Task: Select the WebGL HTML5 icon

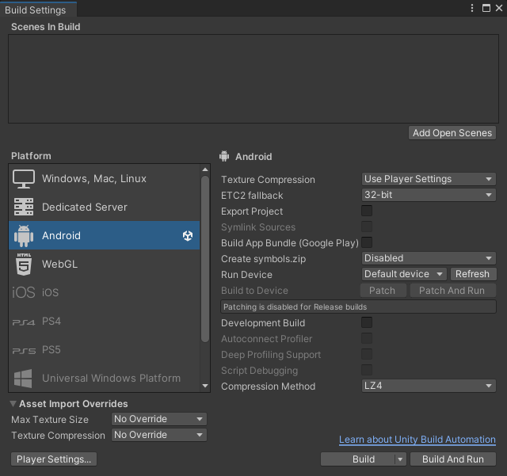Action: click(x=24, y=264)
